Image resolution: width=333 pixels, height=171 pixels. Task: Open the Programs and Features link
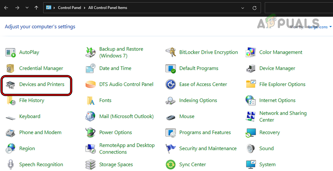coord(205,132)
